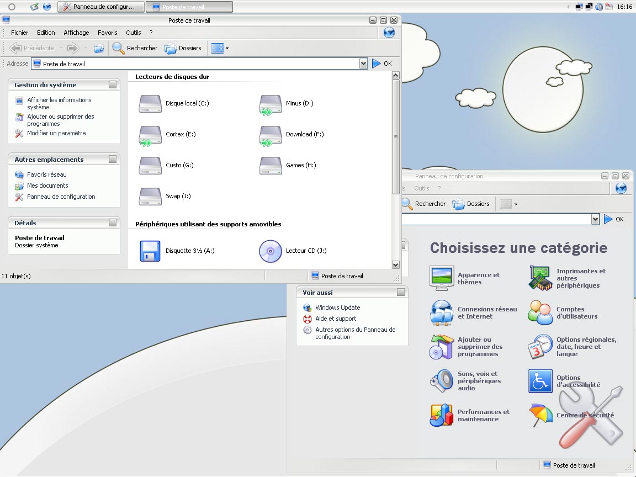Click the OK go button in Panneau de configuration
636x477 pixels.
[x=614, y=219]
